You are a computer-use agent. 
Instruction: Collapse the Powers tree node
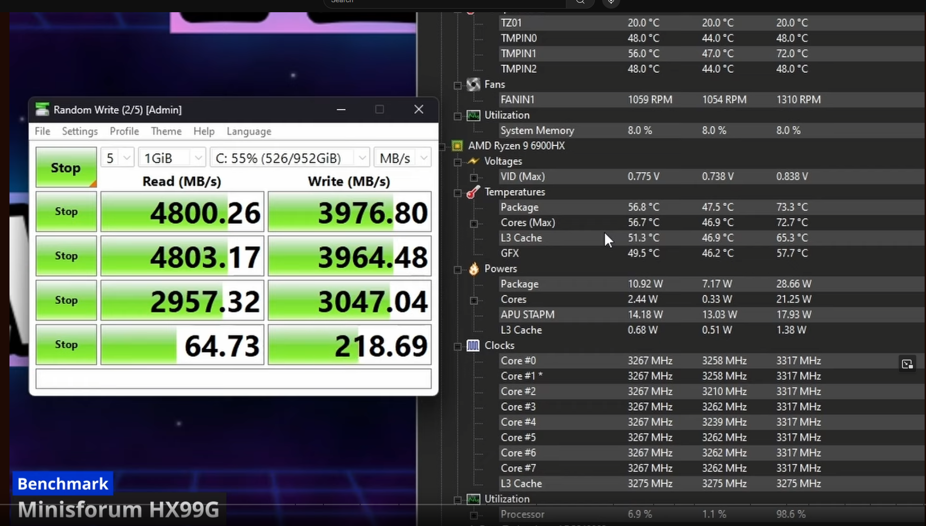457,269
